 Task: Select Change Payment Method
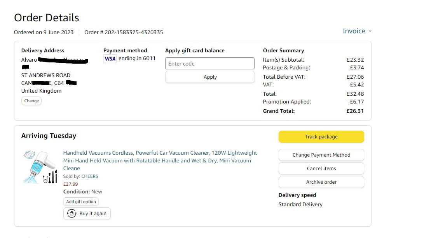(321, 155)
